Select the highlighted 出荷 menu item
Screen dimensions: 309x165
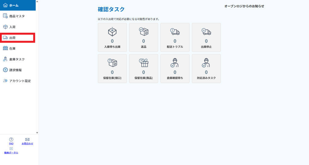(18, 38)
